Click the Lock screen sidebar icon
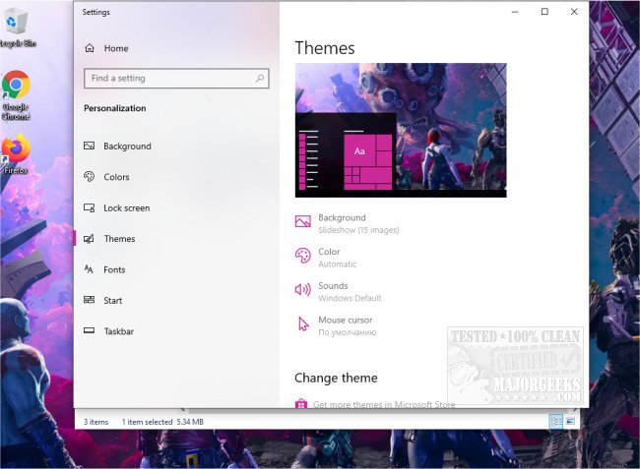640x469 pixels. pos(90,207)
